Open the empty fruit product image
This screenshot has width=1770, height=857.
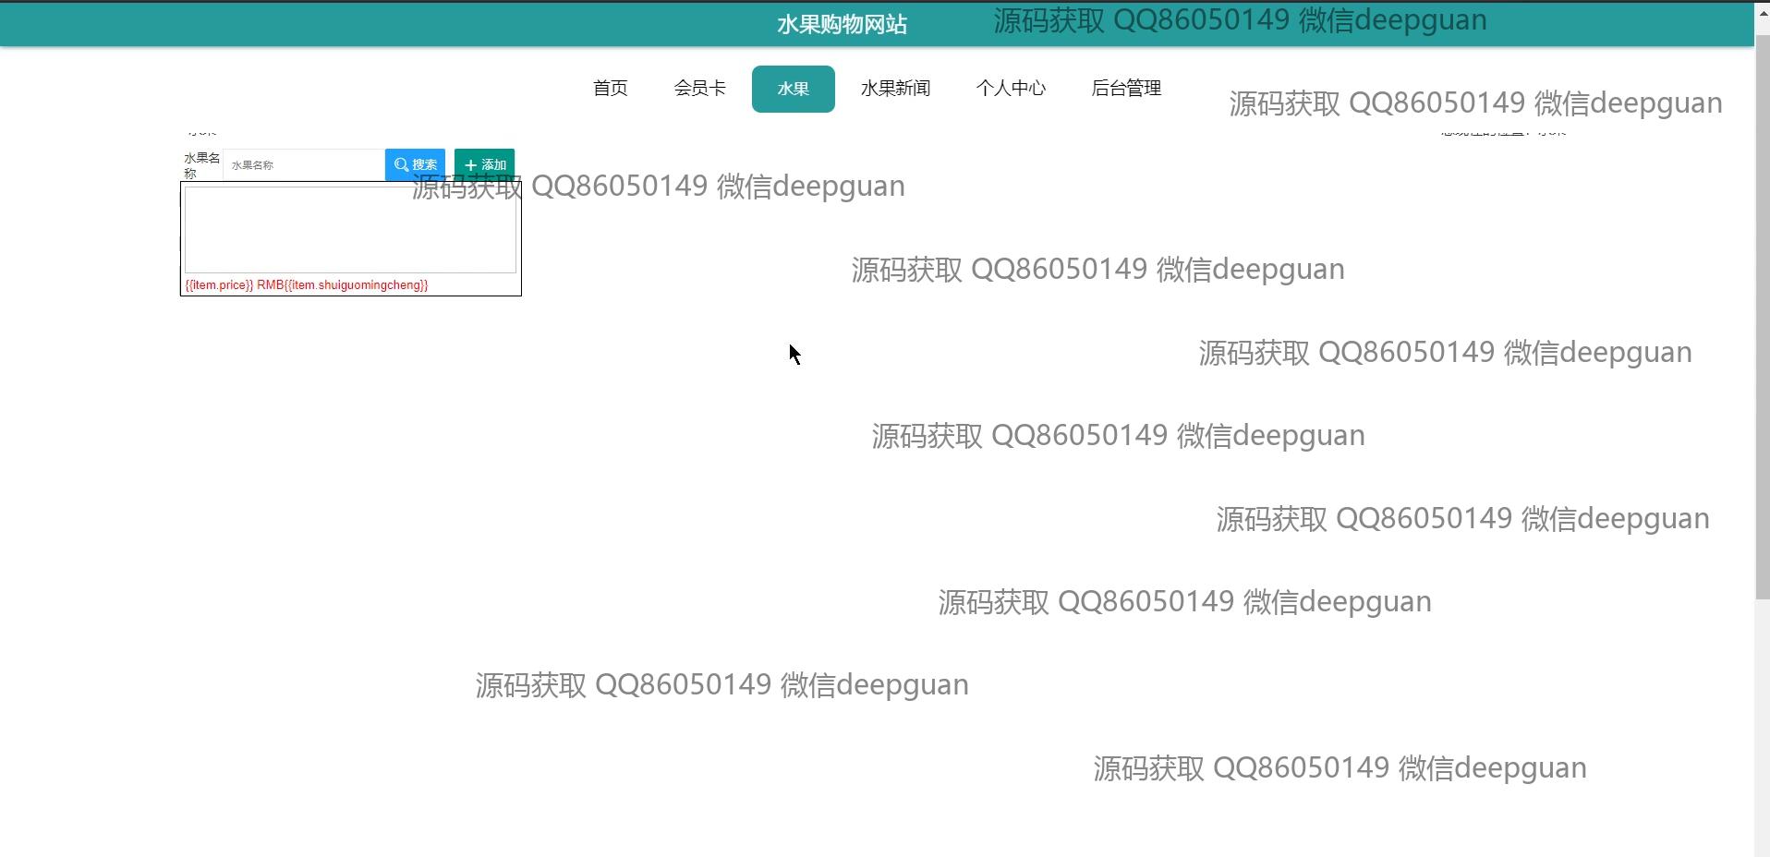(x=350, y=229)
